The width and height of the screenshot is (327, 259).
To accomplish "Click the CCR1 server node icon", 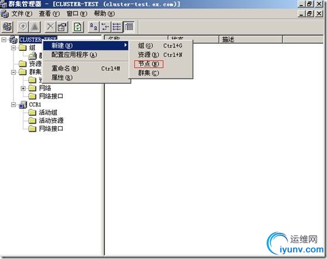I will 23,105.
